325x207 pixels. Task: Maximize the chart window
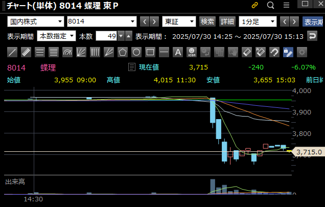305,4
